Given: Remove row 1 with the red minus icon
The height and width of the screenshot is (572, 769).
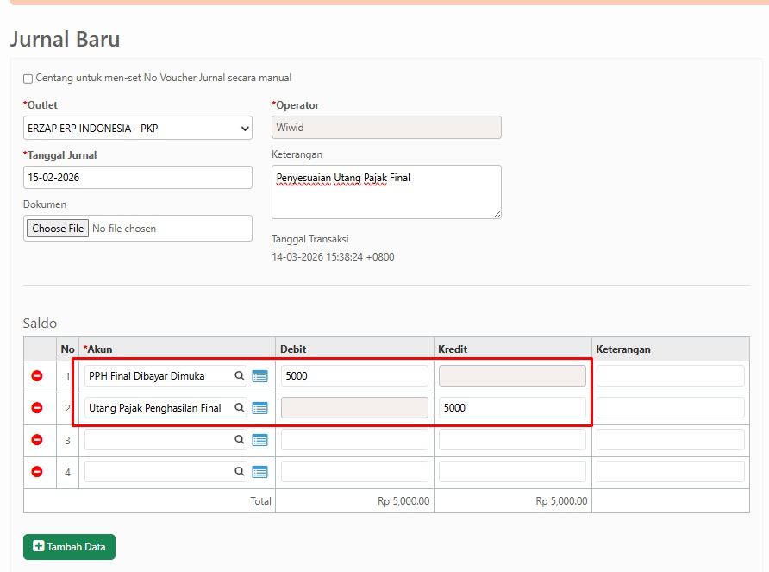Looking at the screenshot, I should tap(37, 376).
